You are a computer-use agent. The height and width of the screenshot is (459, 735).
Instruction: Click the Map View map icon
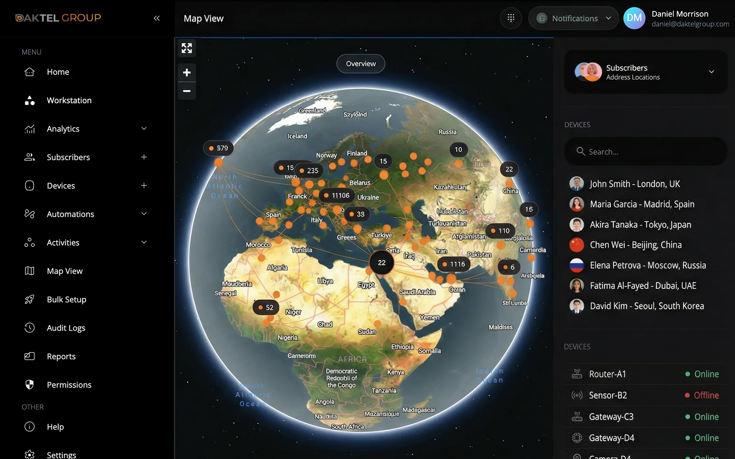29,271
